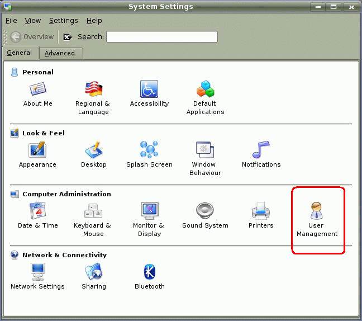This screenshot has width=362, height=321.
Task: Open the Settings menu
Action: click(x=63, y=21)
